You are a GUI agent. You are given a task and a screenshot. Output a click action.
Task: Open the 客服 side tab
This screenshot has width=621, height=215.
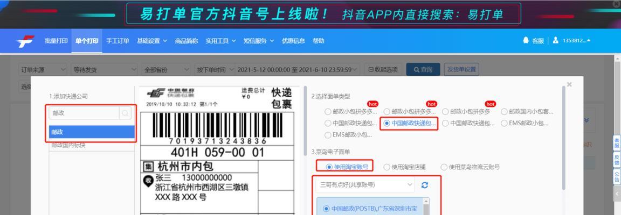617,142
